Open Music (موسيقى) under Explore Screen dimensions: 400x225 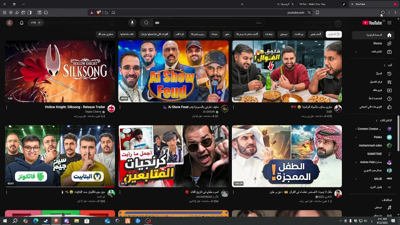tap(373, 207)
